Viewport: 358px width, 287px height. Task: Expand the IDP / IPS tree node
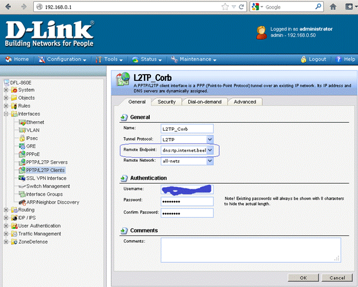tap(6, 218)
